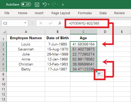Click the Insert Function fx icon
This screenshot has width=131, height=102.
60,23
